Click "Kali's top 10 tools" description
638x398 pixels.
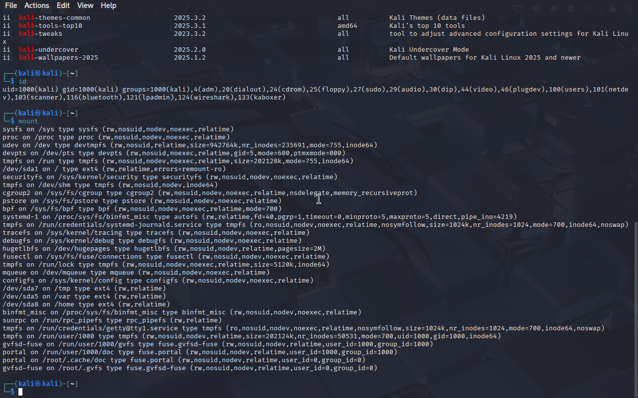pos(427,26)
